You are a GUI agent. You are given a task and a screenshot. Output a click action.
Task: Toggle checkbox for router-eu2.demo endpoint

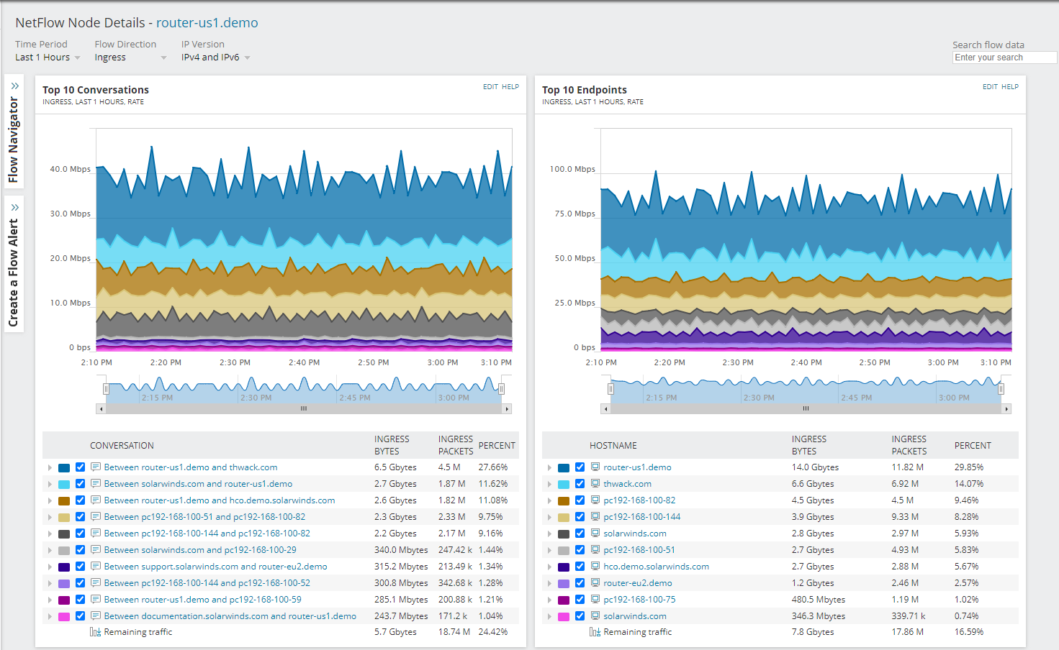pos(580,583)
